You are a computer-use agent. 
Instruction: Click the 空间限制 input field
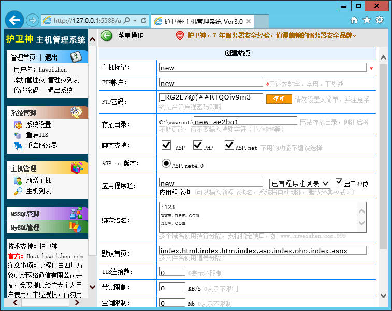pyautogui.click(x=172, y=303)
